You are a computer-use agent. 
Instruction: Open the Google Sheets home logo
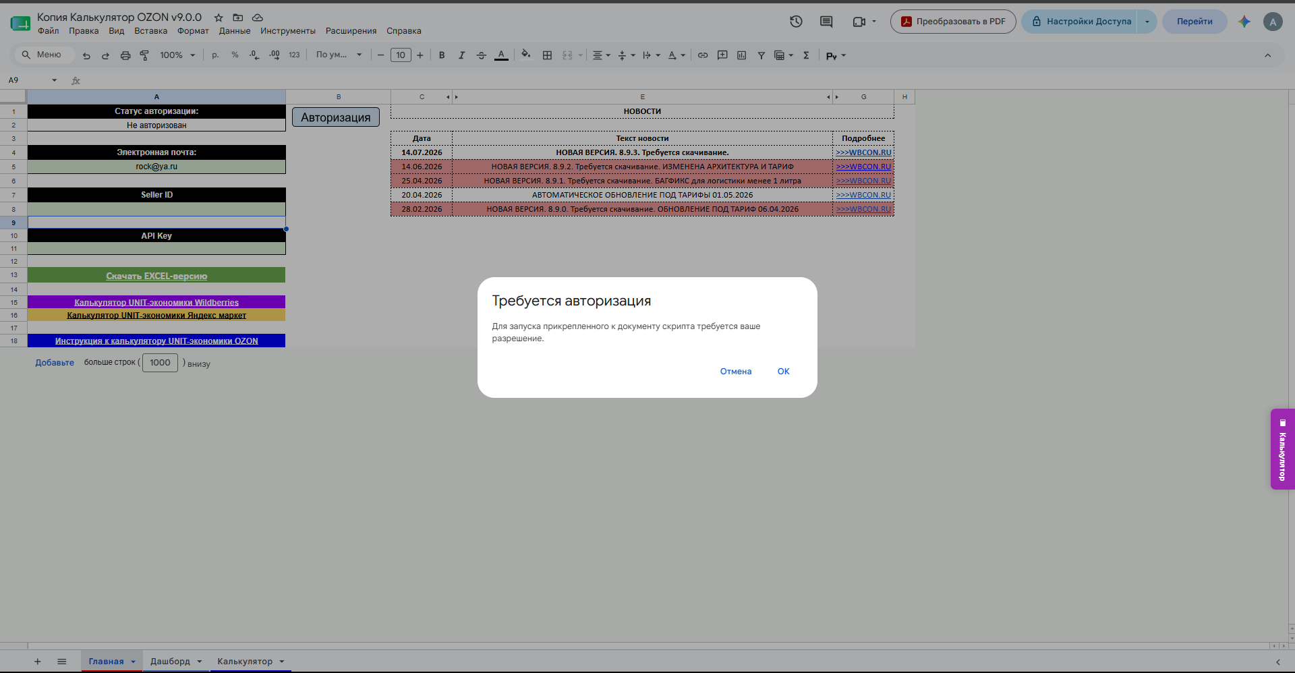pyautogui.click(x=20, y=24)
